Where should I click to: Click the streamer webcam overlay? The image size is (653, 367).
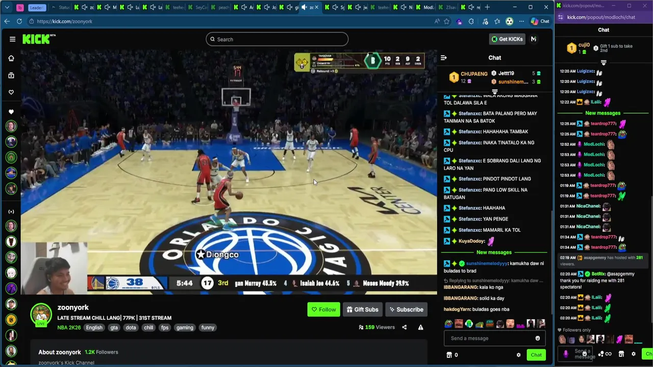click(54, 269)
